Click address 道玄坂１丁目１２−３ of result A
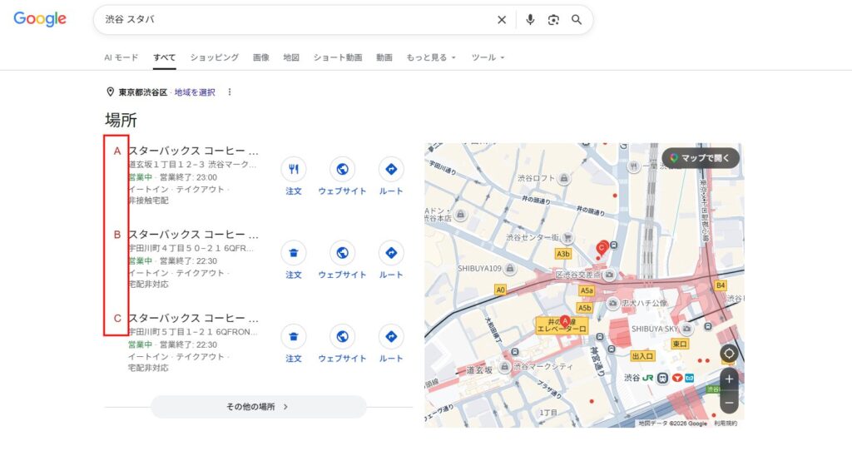Image resolution: width=852 pixels, height=451 pixels. [x=167, y=164]
